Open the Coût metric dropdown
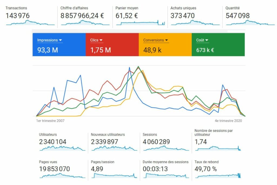Screen dimensions: 277x185 pyautogui.click(x=202, y=40)
